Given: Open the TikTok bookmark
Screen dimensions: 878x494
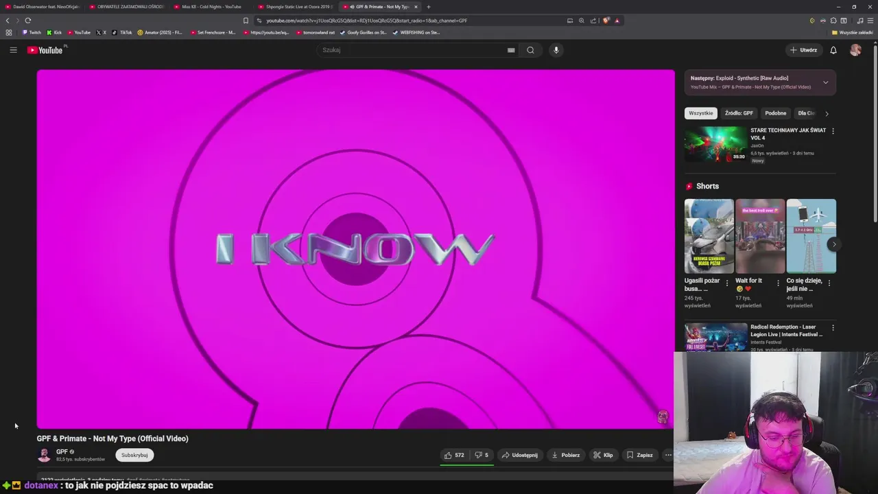Looking at the screenshot, I should point(121,32).
